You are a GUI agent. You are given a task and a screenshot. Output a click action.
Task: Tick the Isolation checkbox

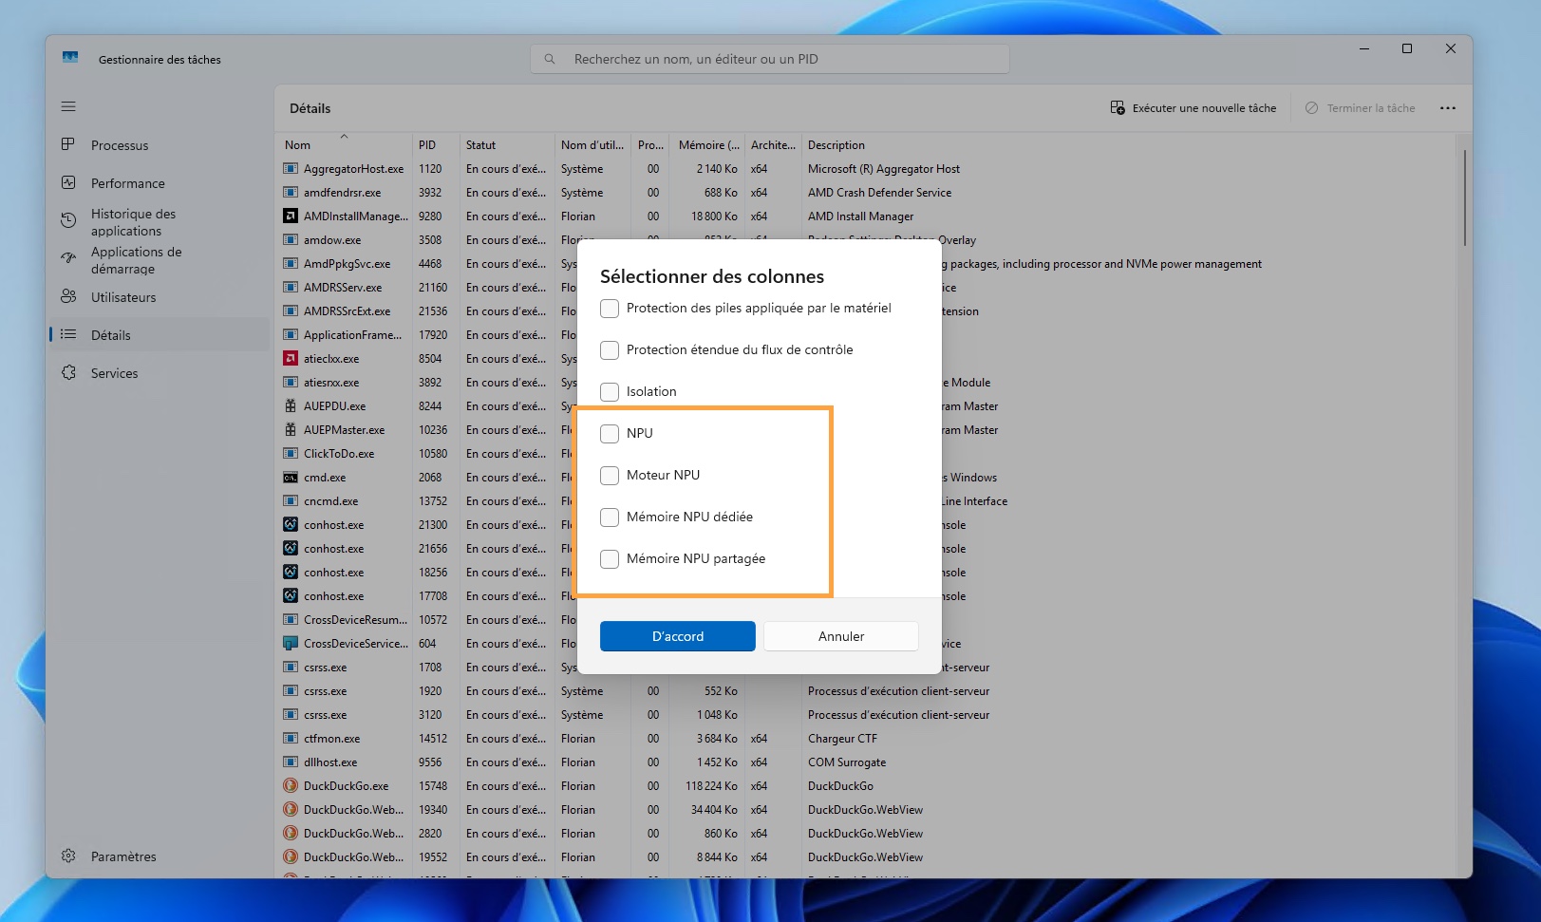[610, 392]
